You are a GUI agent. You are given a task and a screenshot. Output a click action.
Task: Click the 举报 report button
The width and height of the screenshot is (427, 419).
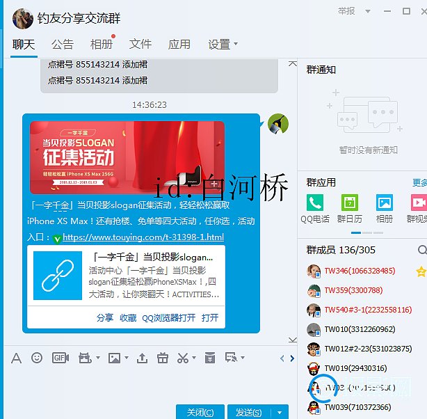pyautogui.click(x=346, y=11)
